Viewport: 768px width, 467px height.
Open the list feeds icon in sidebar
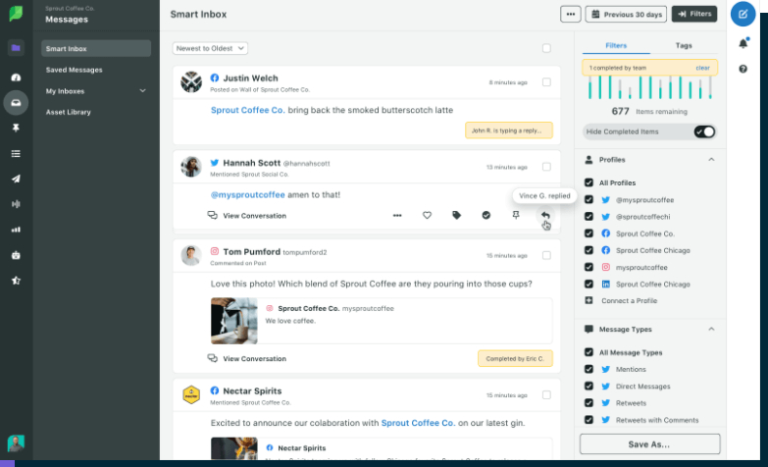pyautogui.click(x=16, y=154)
